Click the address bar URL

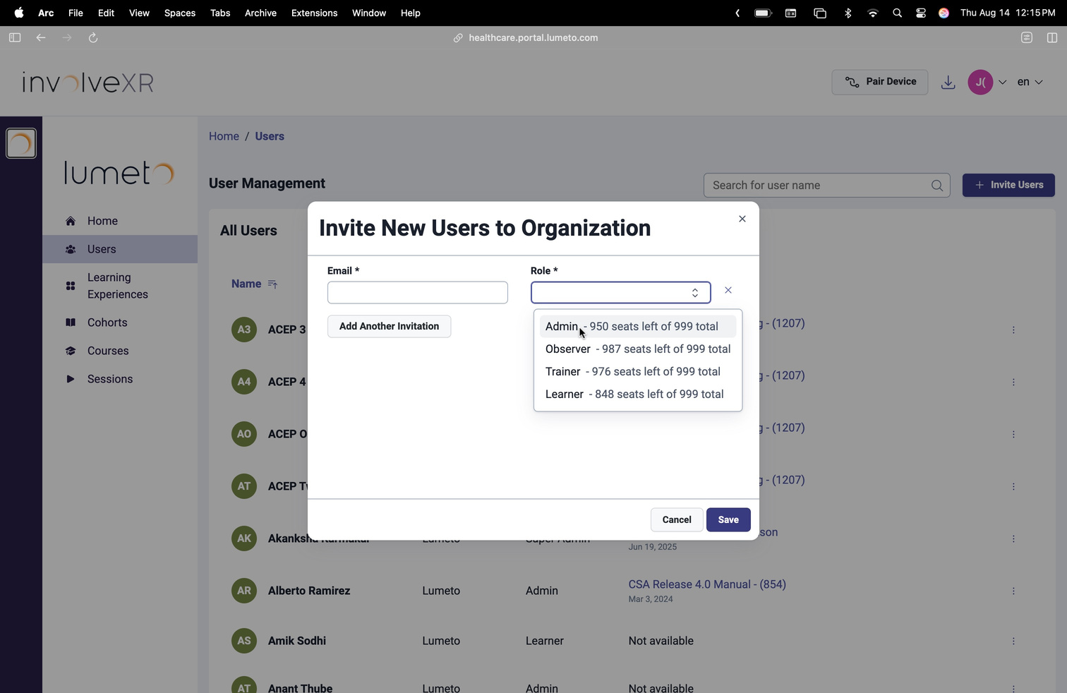click(x=533, y=38)
